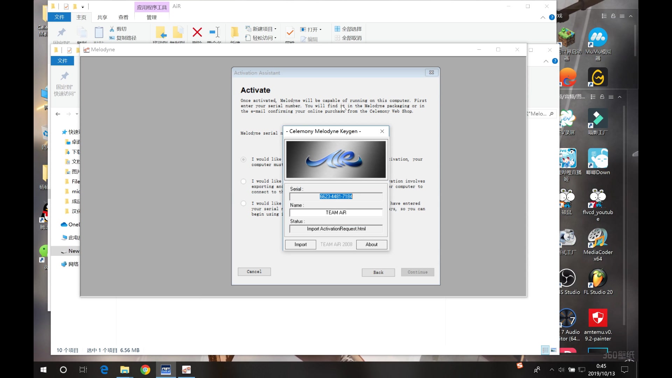This screenshot has height=378, width=672.
Task: Open the 应用程序工具 contextual tab
Action: [x=152, y=7]
